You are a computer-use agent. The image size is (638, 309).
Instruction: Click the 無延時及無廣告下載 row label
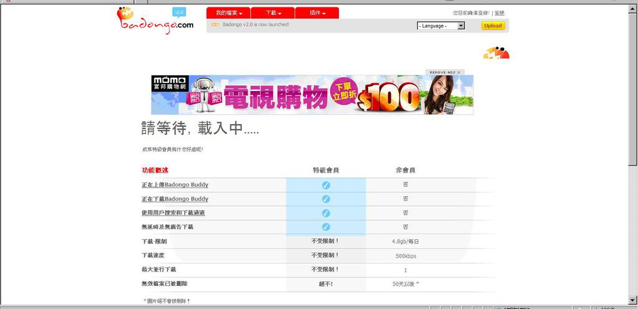[x=167, y=227]
